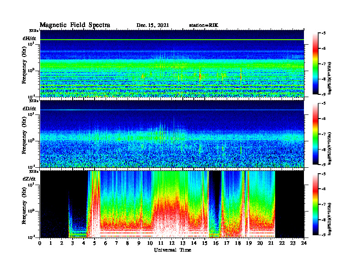Click the "-9" label on dH/dt colorbar
Image resolution: width=362 pixels, height=279 pixels.
click(323, 94)
